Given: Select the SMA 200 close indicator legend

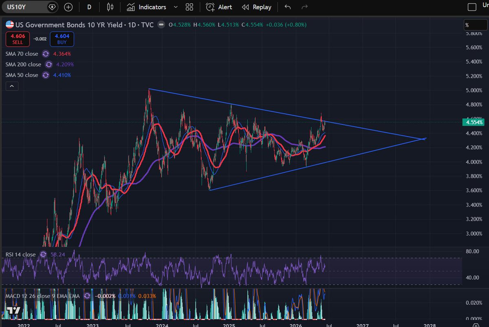Looking at the screenshot, I should [23, 64].
